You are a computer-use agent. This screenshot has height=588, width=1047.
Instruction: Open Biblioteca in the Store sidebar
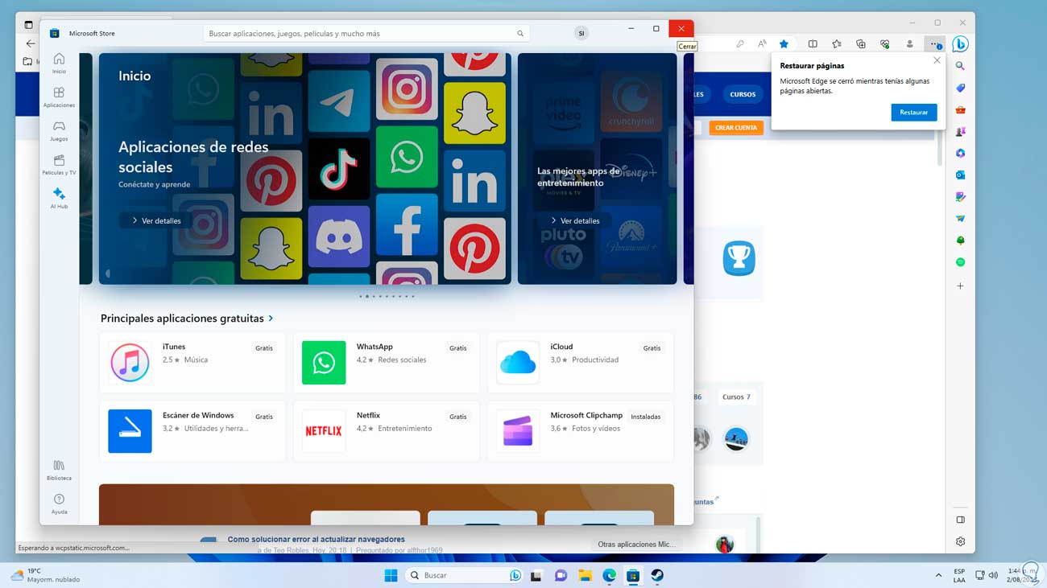click(x=59, y=470)
